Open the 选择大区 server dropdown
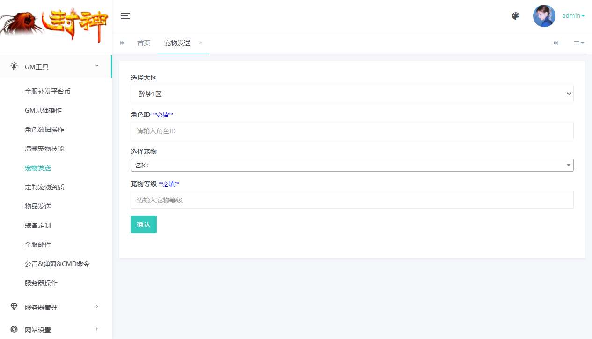Image resolution: width=592 pixels, height=339 pixels. tap(352, 94)
